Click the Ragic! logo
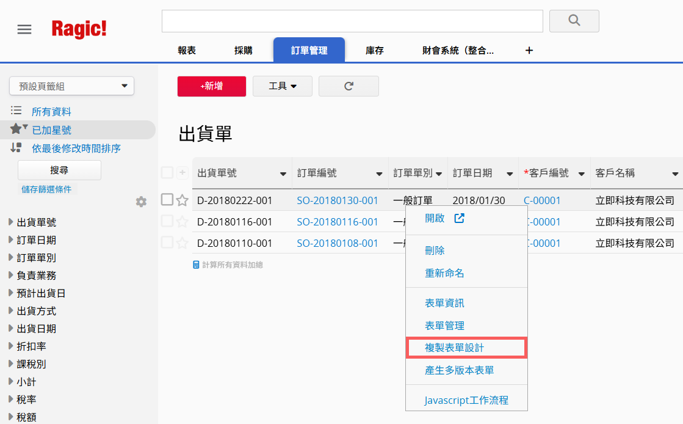This screenshot has width=683, height=424. coord(79,29)
